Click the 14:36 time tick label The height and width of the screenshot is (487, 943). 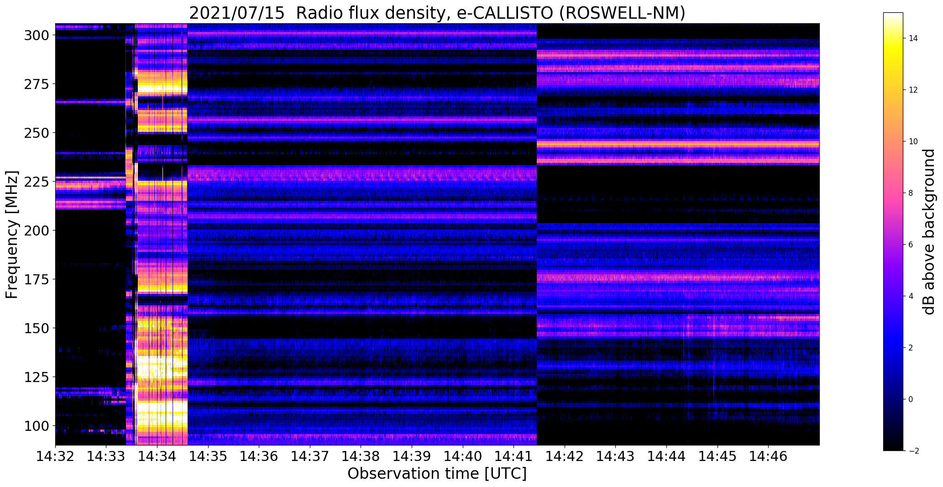pyautogui.click(x=259, y=456)
